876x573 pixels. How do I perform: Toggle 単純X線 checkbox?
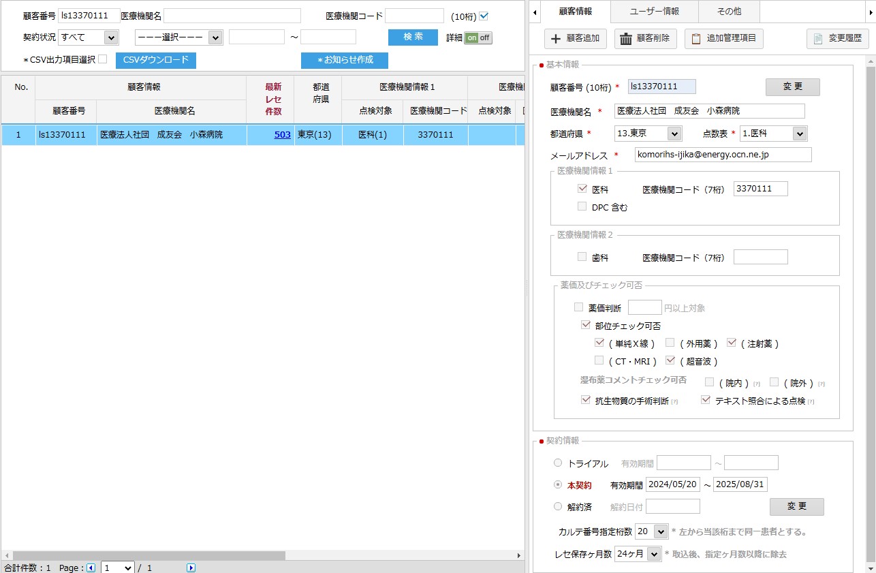(x=599, y=343)
